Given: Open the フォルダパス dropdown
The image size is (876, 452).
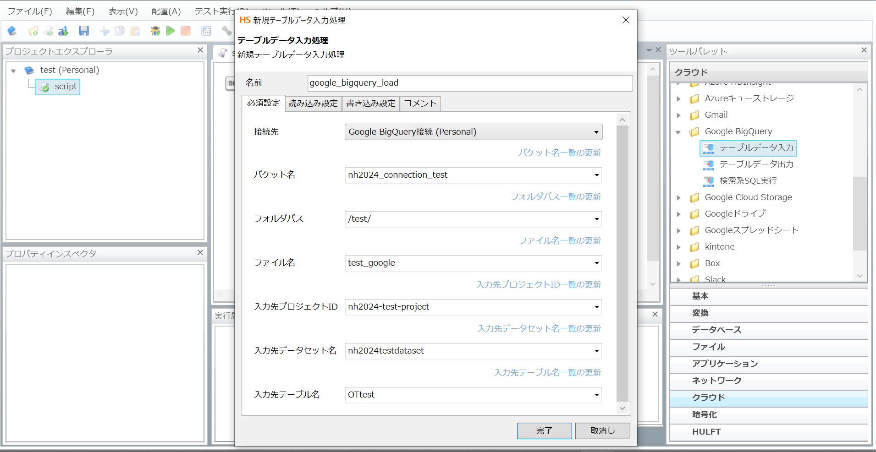Looking at the screenshot, I should (x=596, y=219).
